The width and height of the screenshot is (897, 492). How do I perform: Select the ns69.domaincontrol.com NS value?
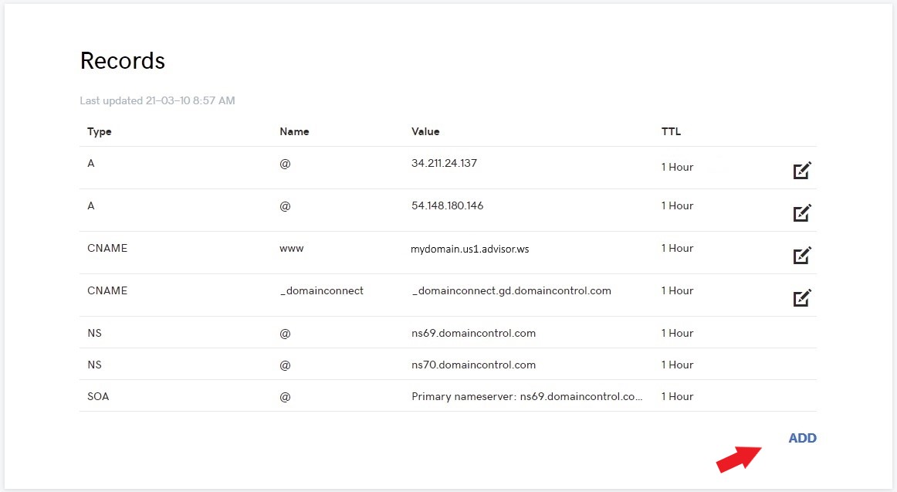[473, 333]
